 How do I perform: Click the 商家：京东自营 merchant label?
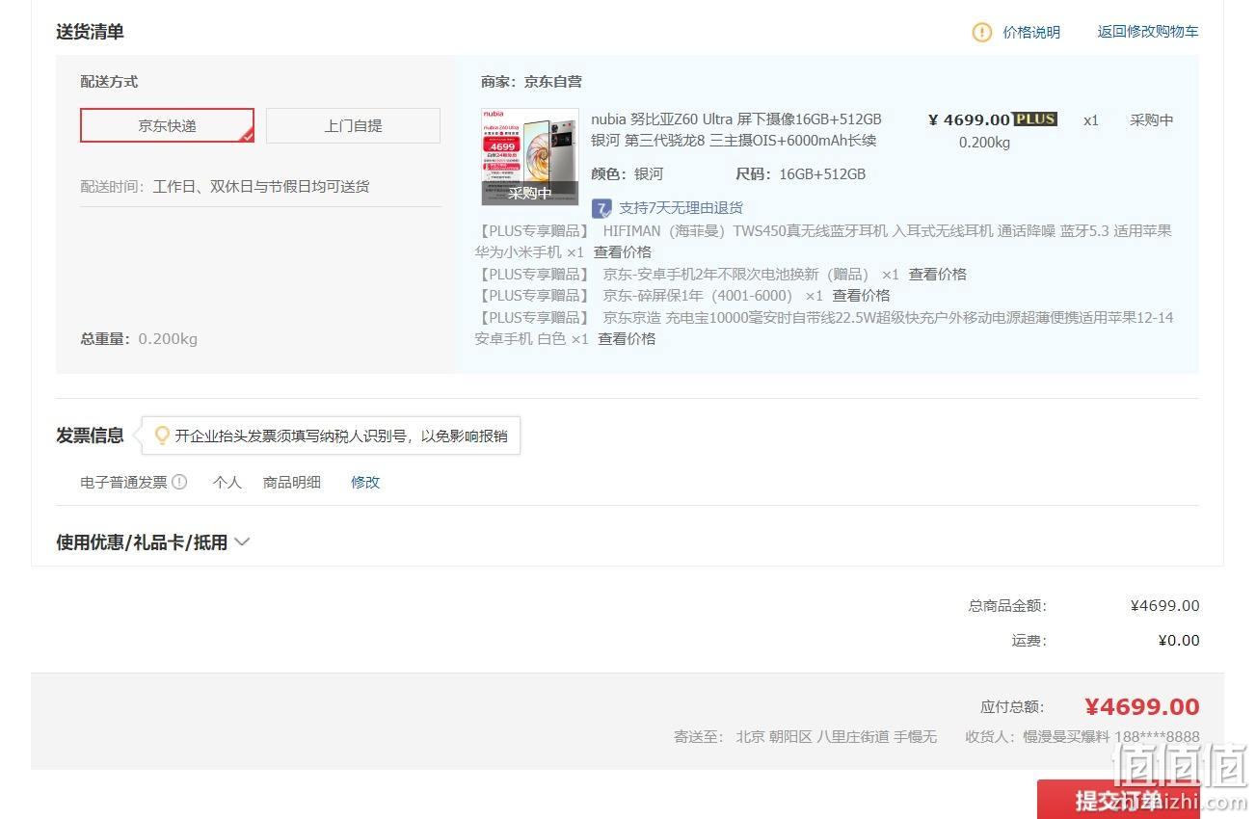[x=531, y=82]
